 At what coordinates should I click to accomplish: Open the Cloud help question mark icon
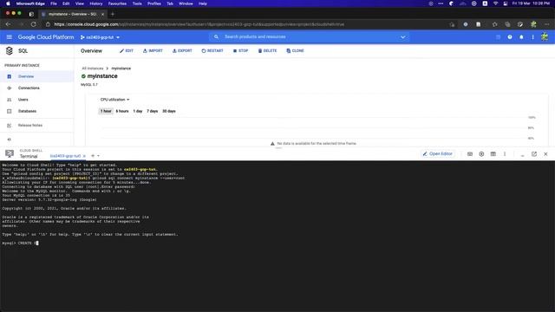[x=510, y=36]
